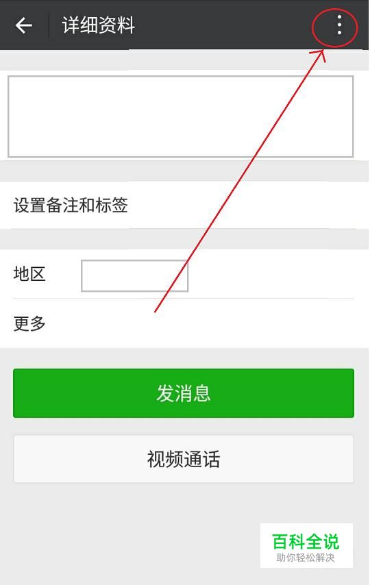This screenshot has width=370, height=585.
Task: Tap the back arrow in the header
Action: (23, 25)
